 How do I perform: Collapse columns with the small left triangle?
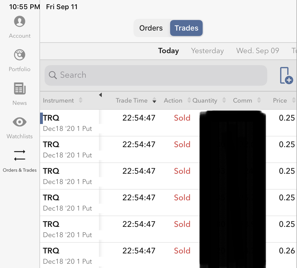coord(100,95)
